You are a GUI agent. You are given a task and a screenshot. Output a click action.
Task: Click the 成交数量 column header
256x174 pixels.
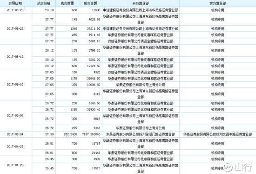click(67, 3)
